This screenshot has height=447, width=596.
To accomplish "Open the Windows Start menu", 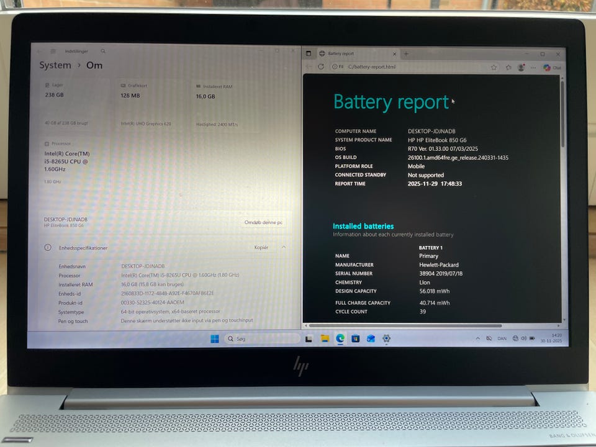I will click(215, 339).
